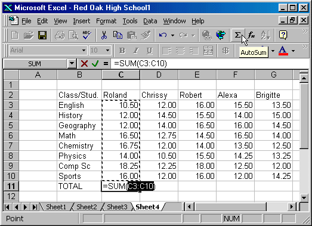
Task: Open Office Assistant help icon
Action: 283,35
